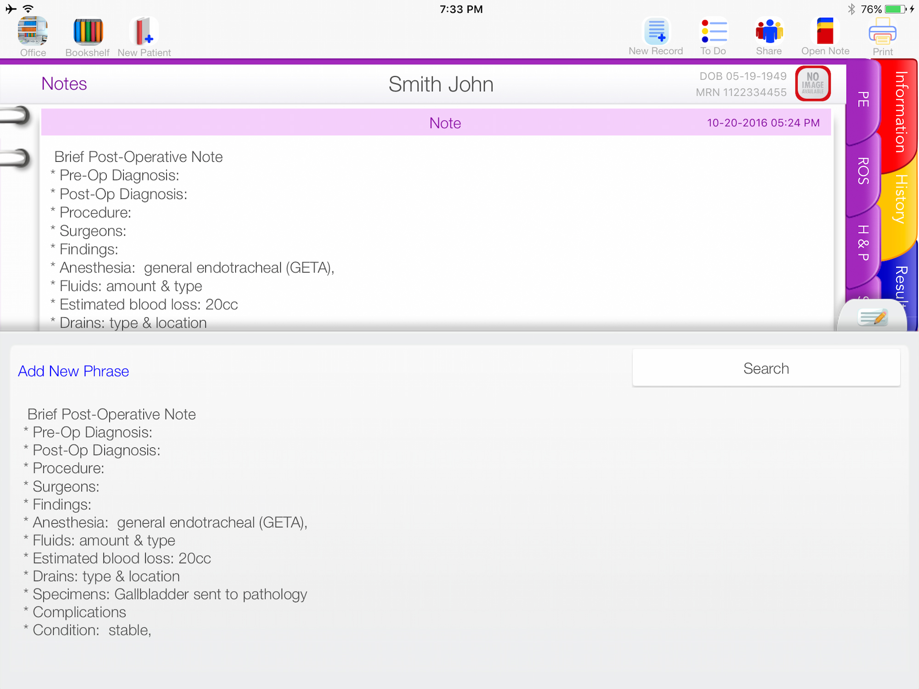Select phrase line 'Surgeons:'
The width and height of the screenshot is (919, 689).
66,486
